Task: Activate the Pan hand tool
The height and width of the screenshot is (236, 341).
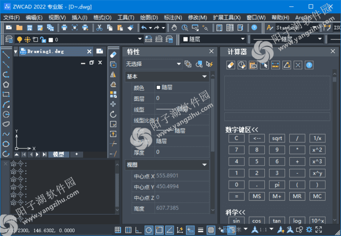Action: pos(174,28)
